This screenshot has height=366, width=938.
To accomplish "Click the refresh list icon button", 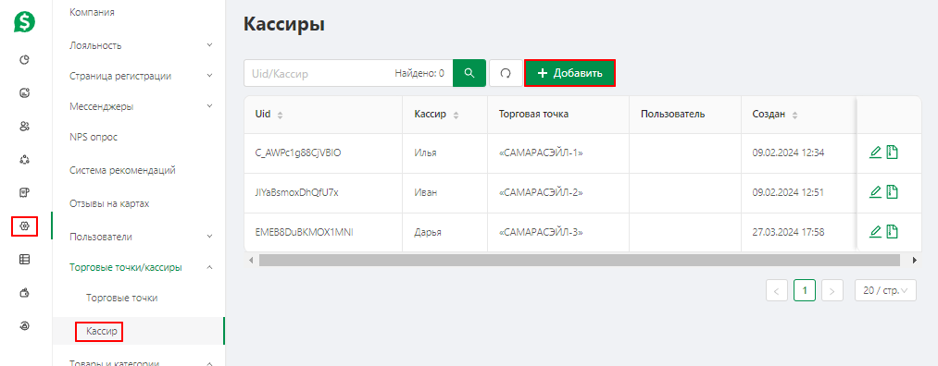I will pyautogui.click(x=506, y=73).
